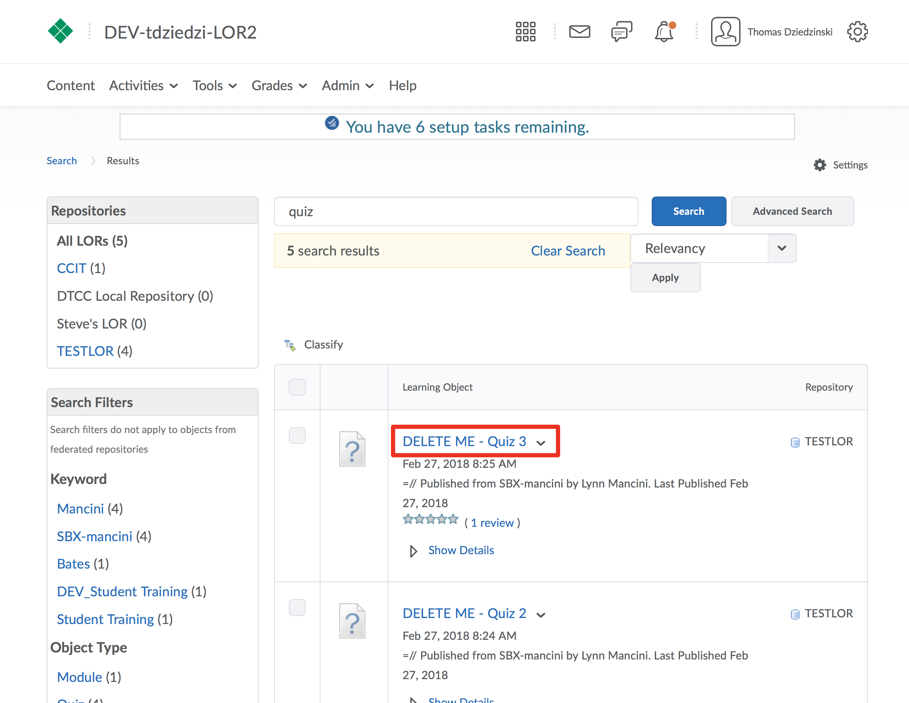Click DEV-tdziedzi-LOR2 course title
Viewport: 909px width, 703px height.
[x=180, y=32]
